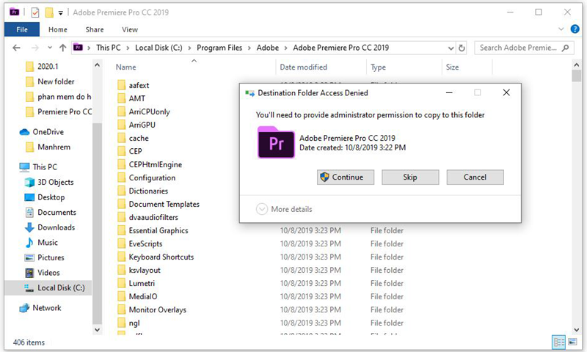
Task: Click the Refresh button beside address bar
Action: tap(462, 48)
